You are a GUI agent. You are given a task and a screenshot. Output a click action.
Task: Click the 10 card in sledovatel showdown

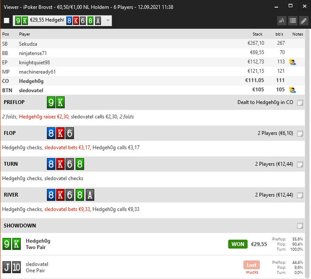click(16, 267)
